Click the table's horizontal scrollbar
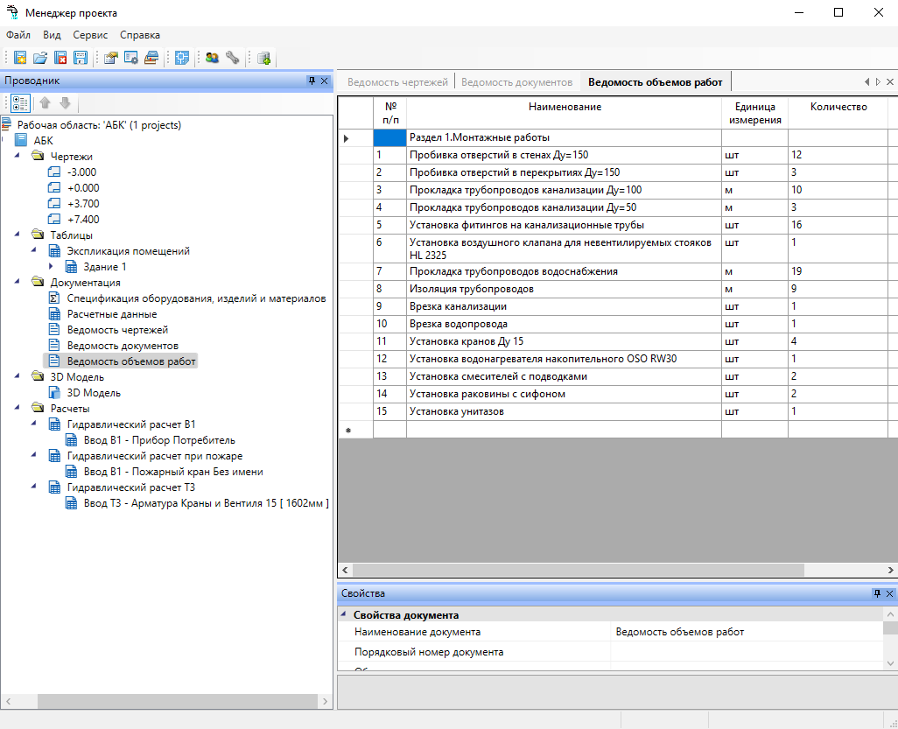This screenshot has width=898, height=729. pyautogui.click(x=578, y=570)
